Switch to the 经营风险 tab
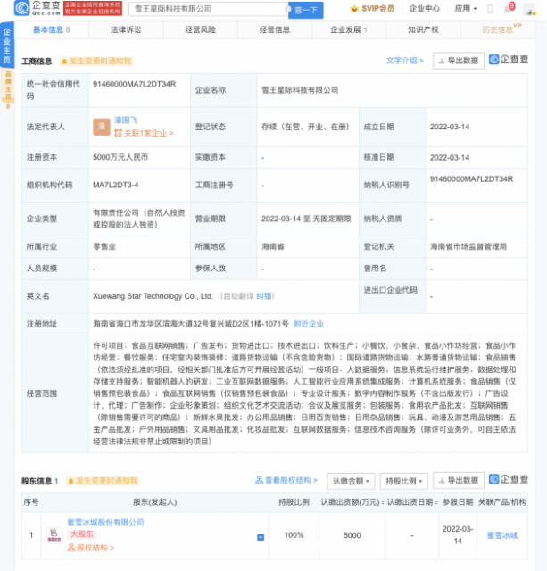547x571 pixels. 200,29
